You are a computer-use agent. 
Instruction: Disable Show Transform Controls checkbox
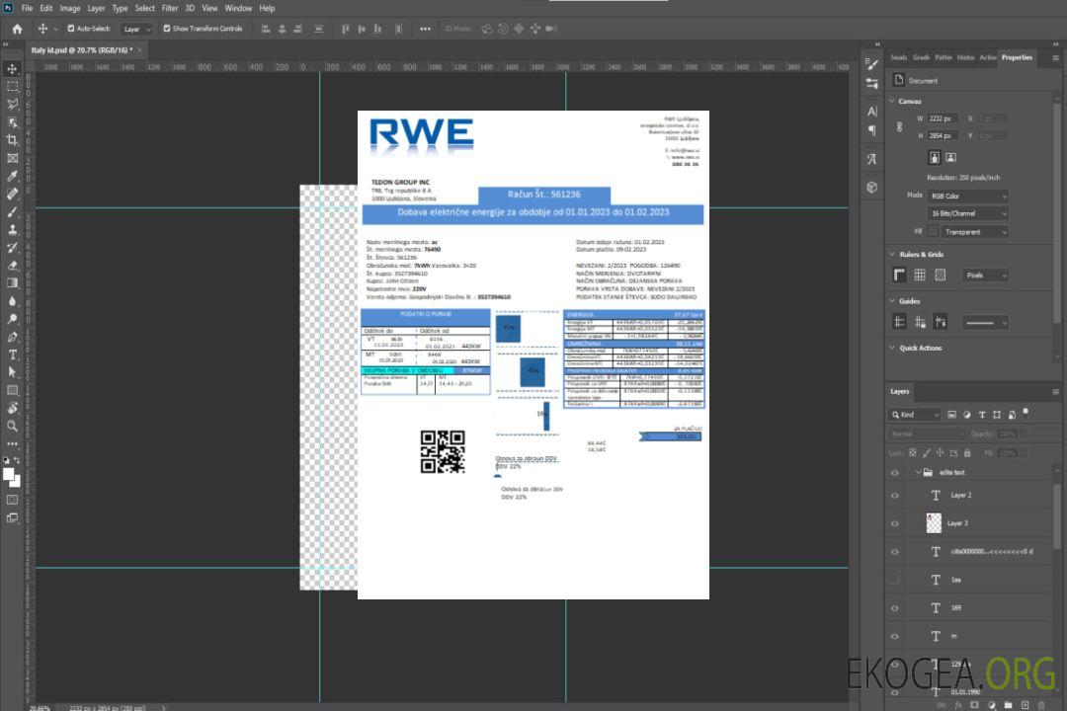tap(167, 29)
